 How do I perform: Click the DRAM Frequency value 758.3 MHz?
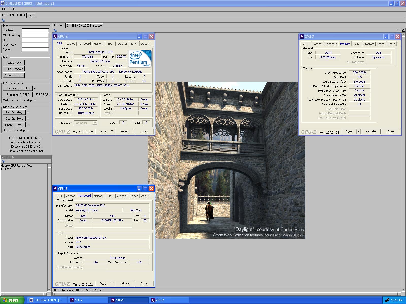point(360,72)
